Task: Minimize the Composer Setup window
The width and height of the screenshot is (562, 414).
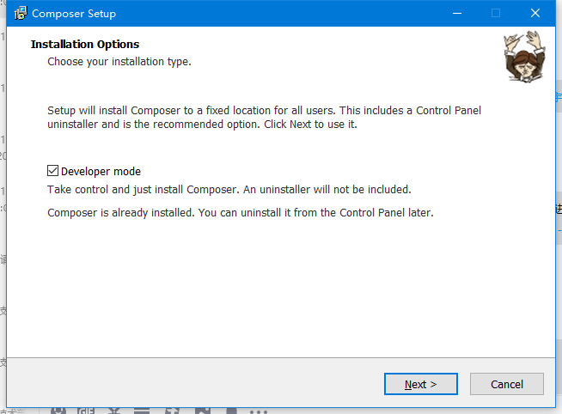Action: coord(457,13)
